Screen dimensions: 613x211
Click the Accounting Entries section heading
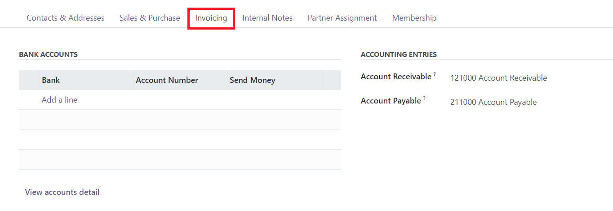[398, 54]
